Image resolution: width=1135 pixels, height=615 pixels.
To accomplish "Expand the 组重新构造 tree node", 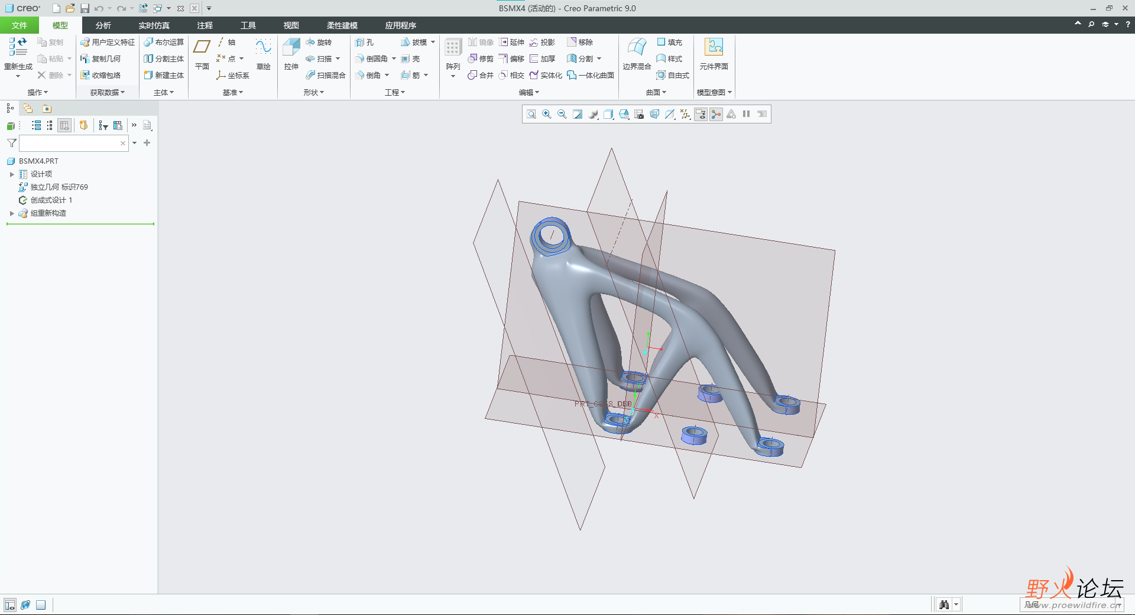I will [12, 213].
